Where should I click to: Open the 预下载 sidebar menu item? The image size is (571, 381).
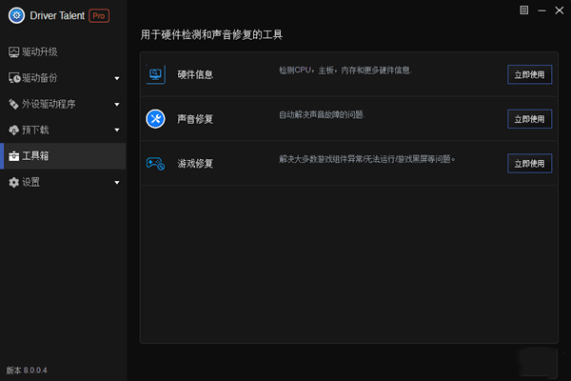click(63, 130)
